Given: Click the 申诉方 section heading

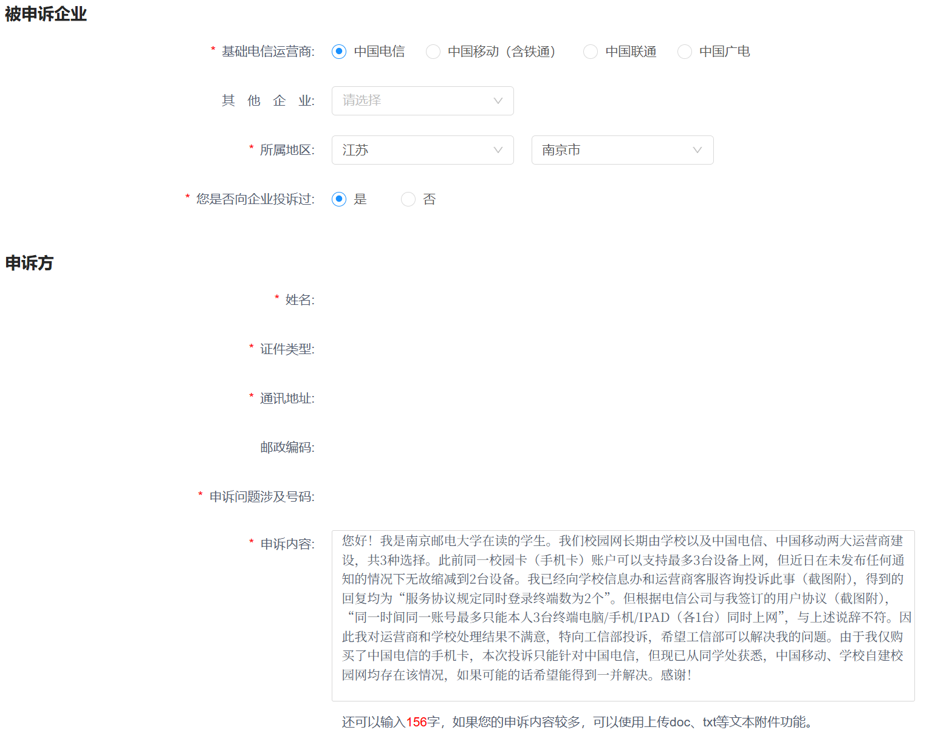Looking at the screenshot, I should 29,263.
